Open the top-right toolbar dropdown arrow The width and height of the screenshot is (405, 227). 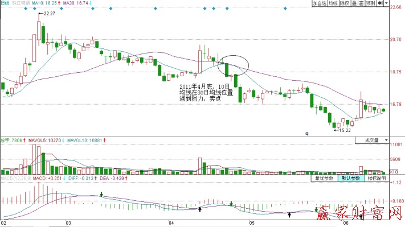click(x=386, y=3)
